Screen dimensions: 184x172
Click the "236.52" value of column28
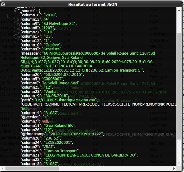52,138
